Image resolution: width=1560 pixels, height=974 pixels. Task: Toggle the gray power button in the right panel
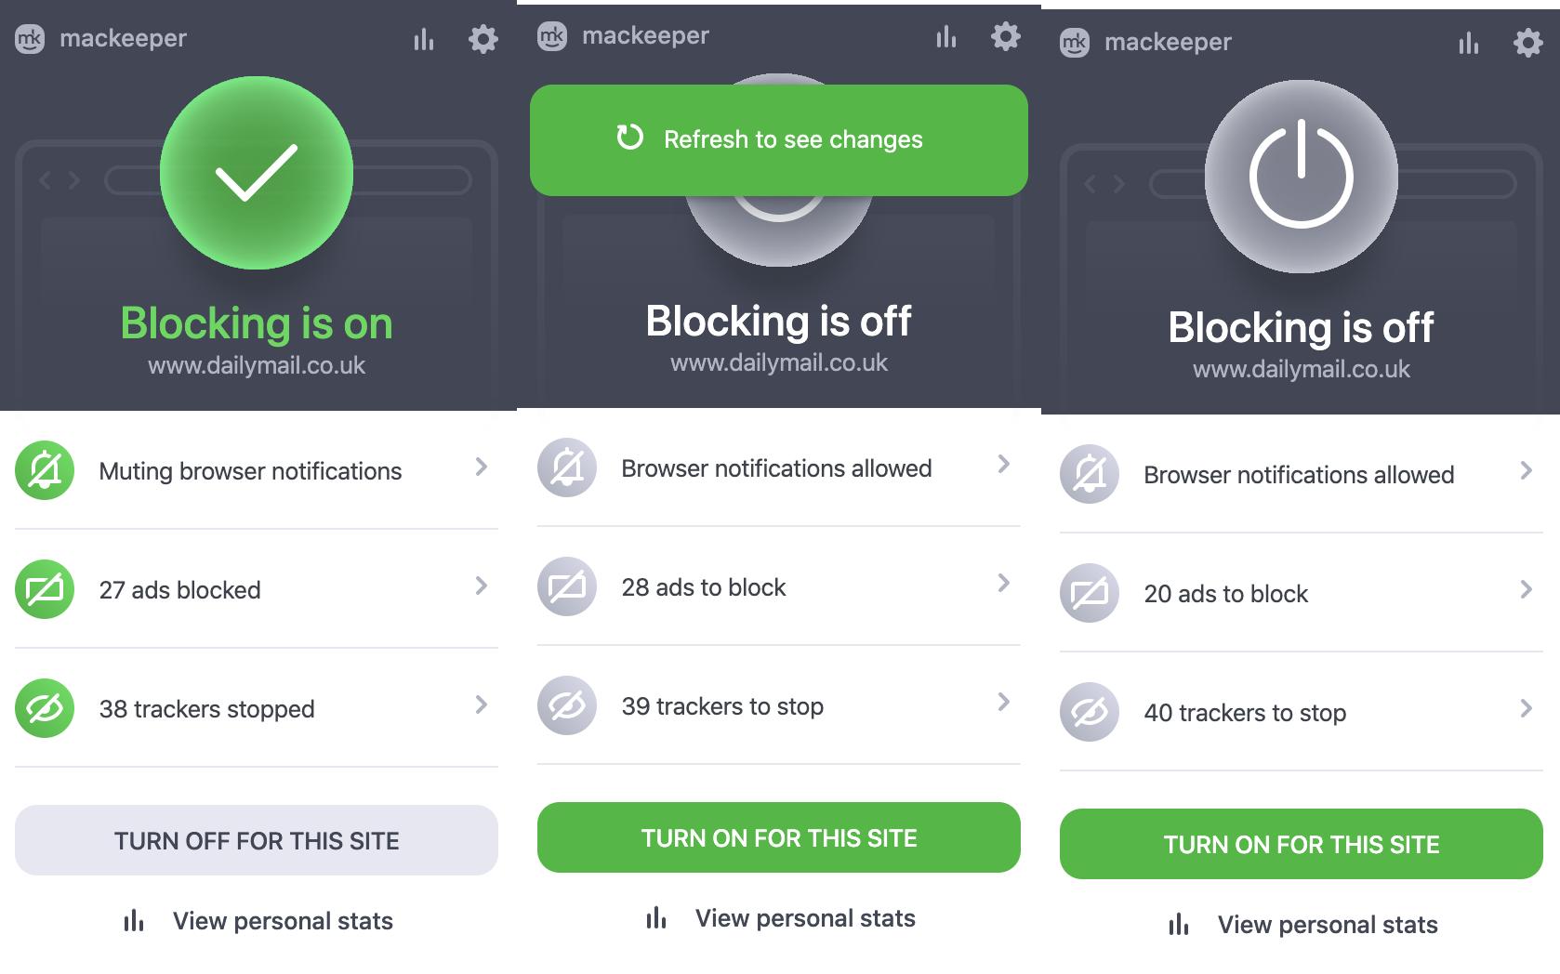click(x=1302, y=177)
